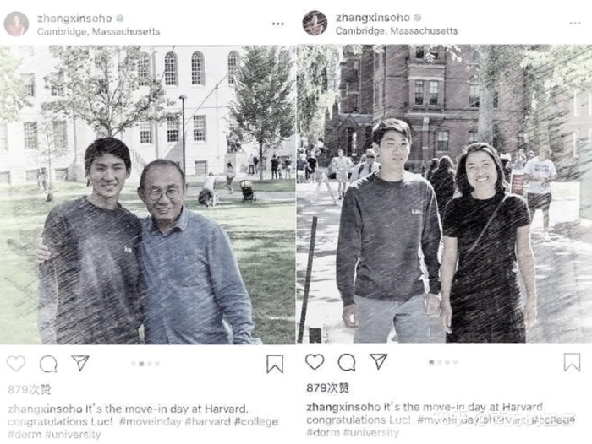This screenshot has height=444, width=592.
Task: Open Cambridge, Massachusetts location on right post
Action: coord(397,31)
